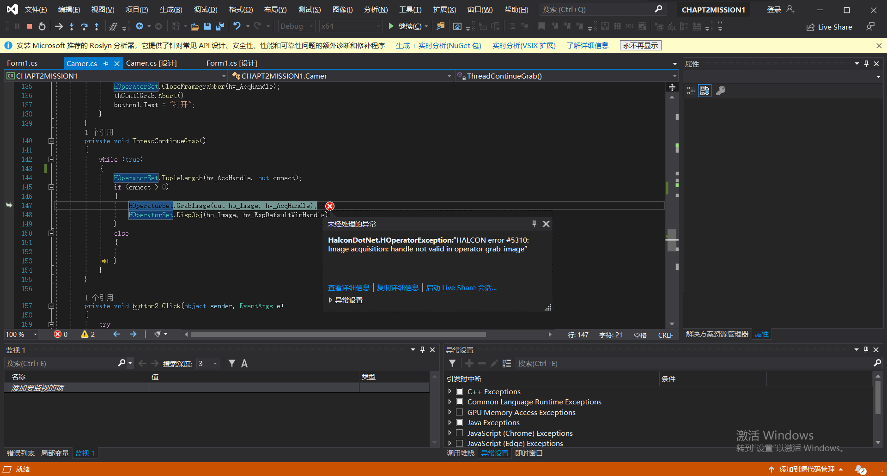887x476 pixels.
Task: Expand the 异常设置 section in exception popup
Action: tap(331, 300)
